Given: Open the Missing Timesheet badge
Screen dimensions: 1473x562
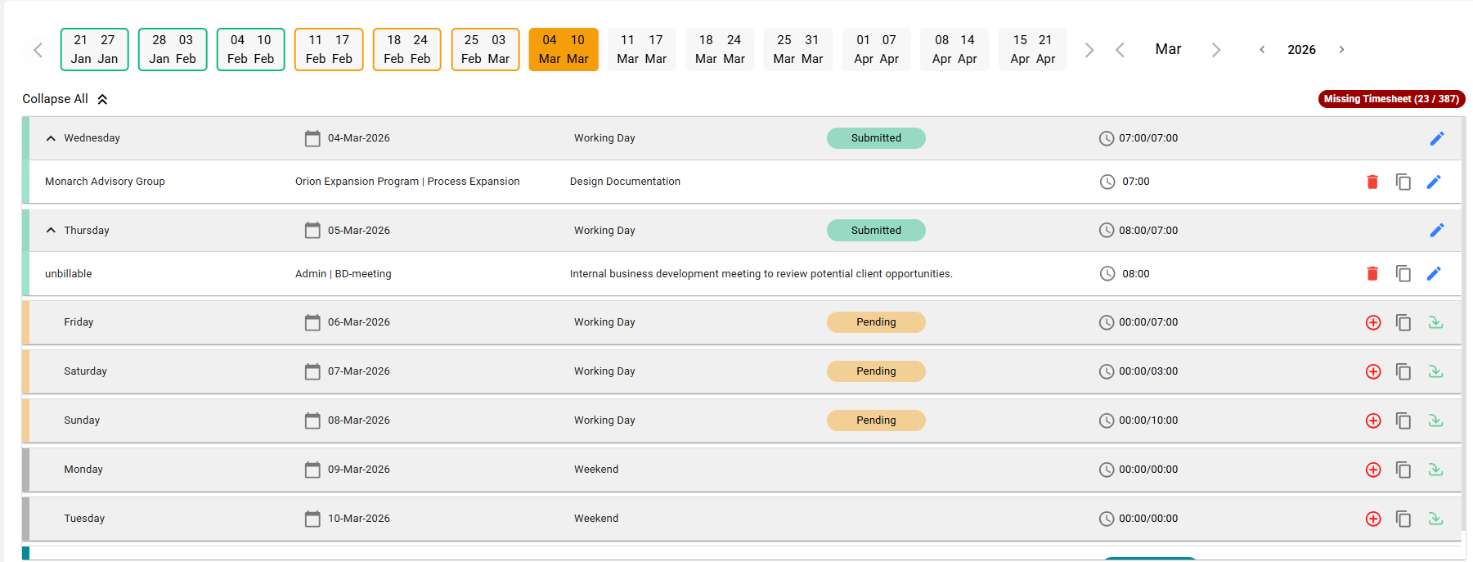Looking at the screenshot, I should pos(1390,99).
